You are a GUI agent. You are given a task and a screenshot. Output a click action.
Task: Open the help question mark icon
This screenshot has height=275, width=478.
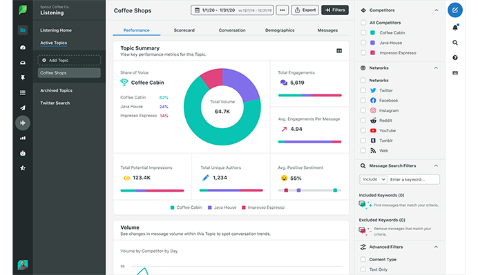coord(455,57)
